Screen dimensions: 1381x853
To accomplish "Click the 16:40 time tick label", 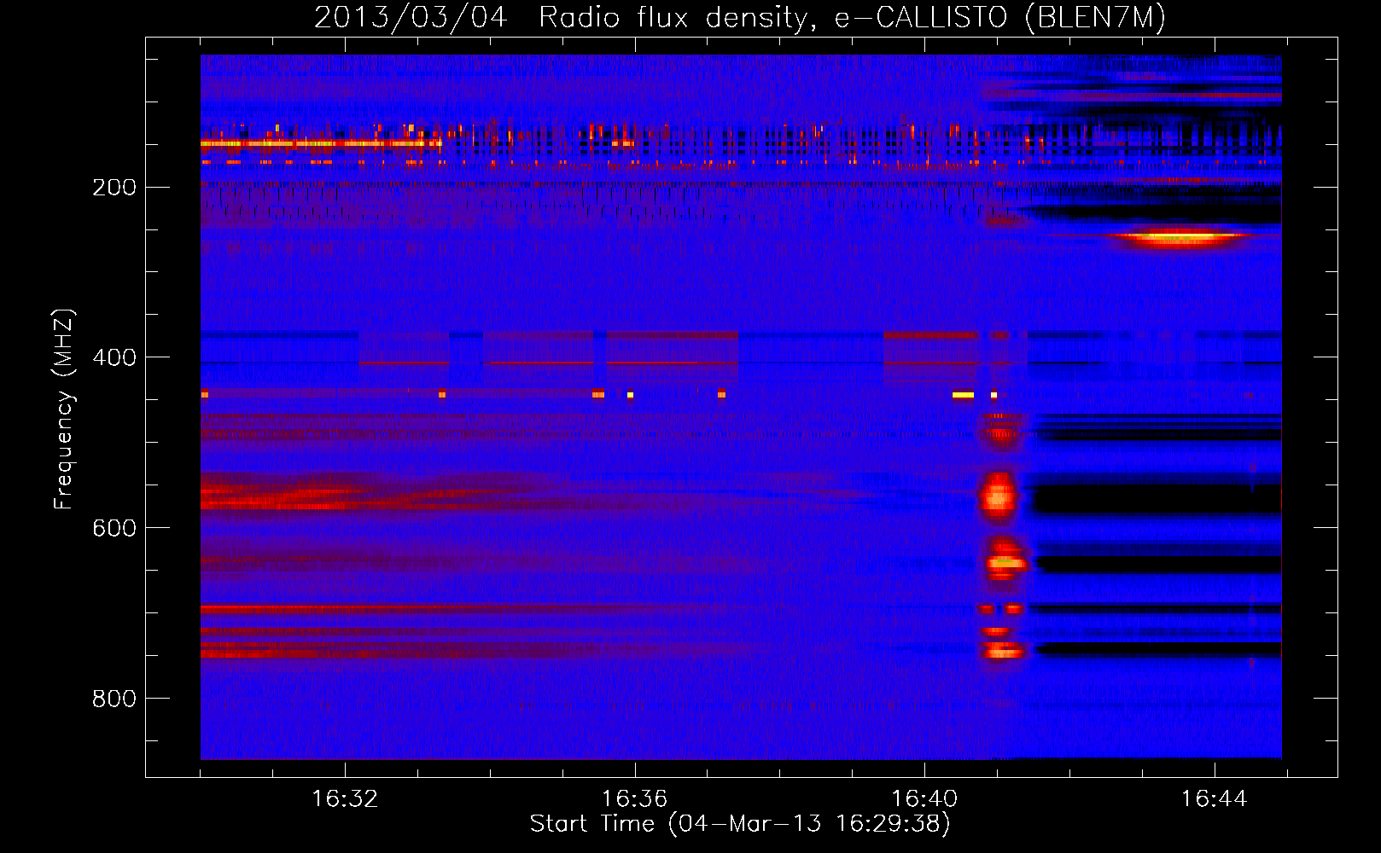I will [924, 799].
